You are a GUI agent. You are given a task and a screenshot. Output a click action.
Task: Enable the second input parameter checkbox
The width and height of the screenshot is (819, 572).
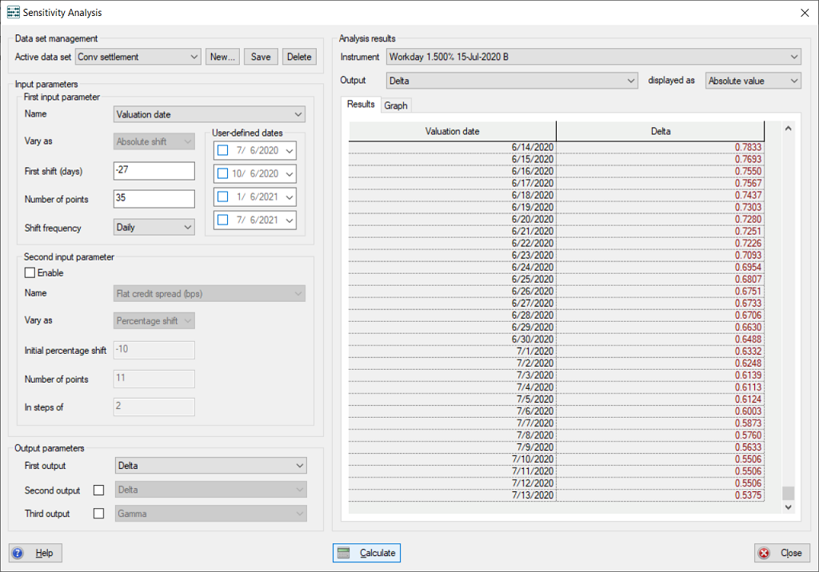pos(30,272)
